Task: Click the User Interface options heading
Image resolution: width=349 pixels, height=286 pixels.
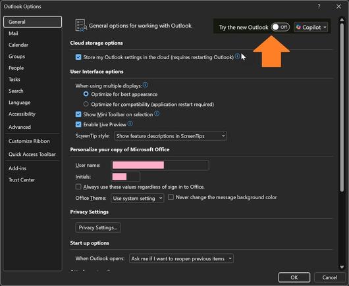Action: click(x=97, y=72)
